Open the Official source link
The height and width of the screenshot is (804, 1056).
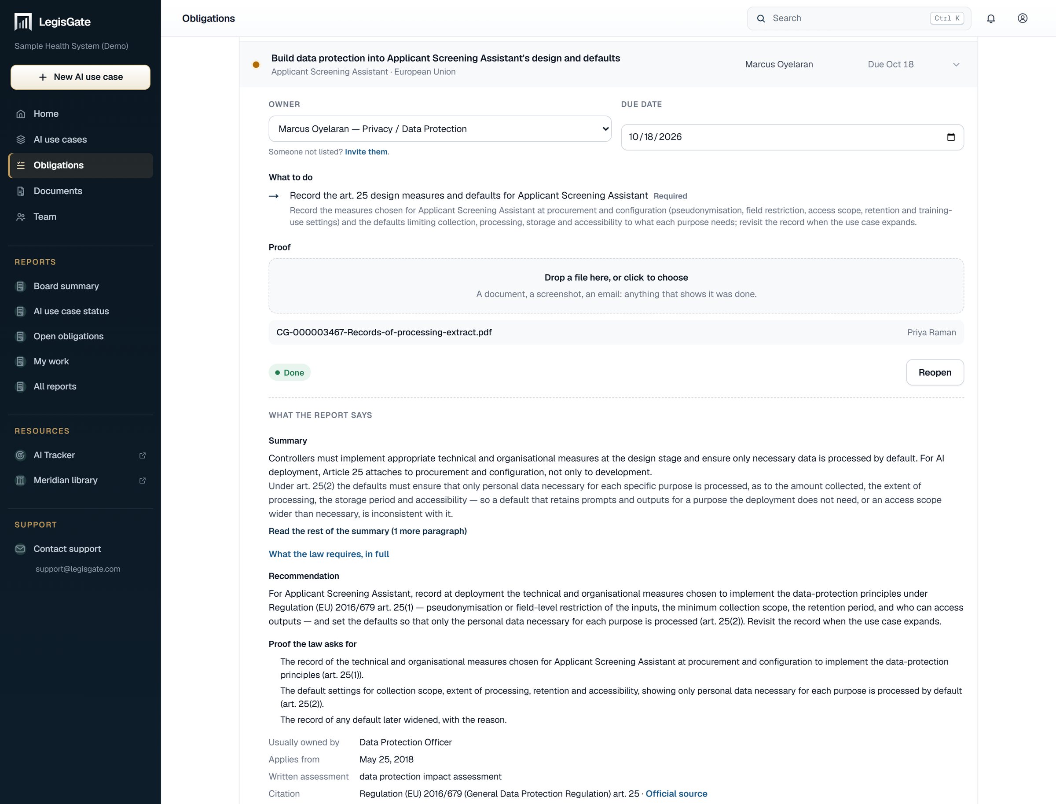[x=676, y=793]
